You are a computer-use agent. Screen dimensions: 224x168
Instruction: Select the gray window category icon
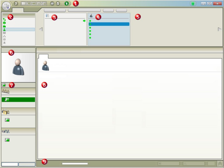coord(4,33)
